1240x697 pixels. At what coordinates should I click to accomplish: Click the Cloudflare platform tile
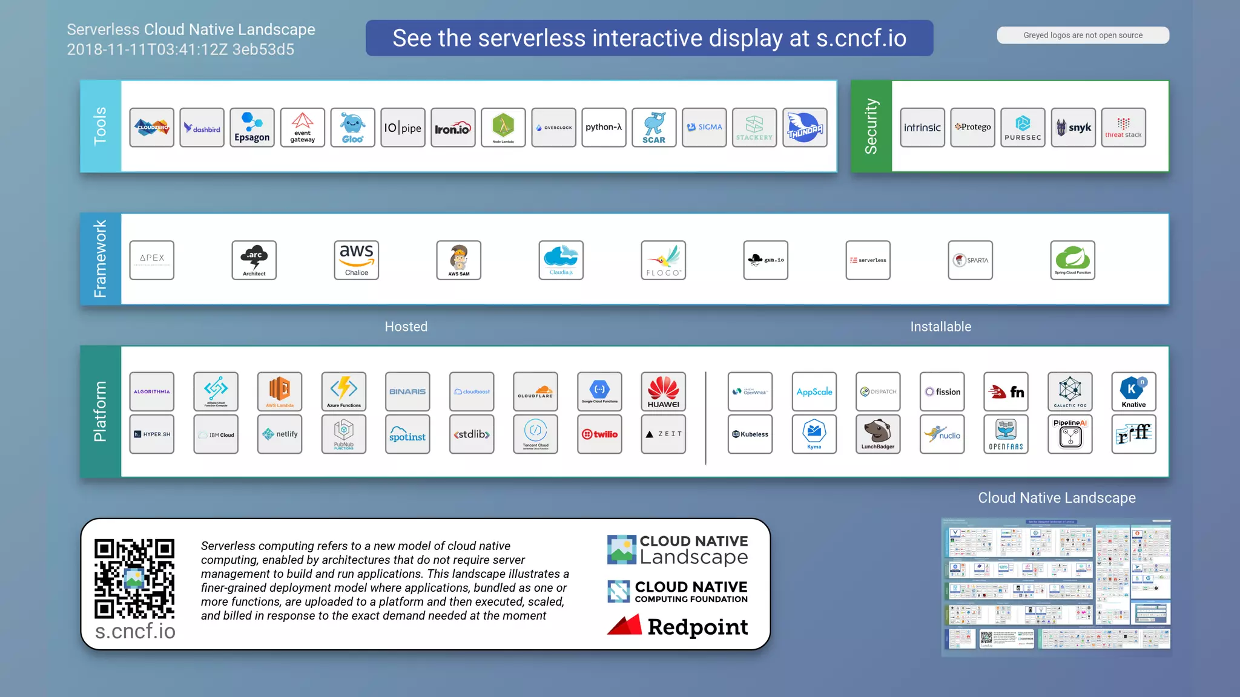(535, 391)
